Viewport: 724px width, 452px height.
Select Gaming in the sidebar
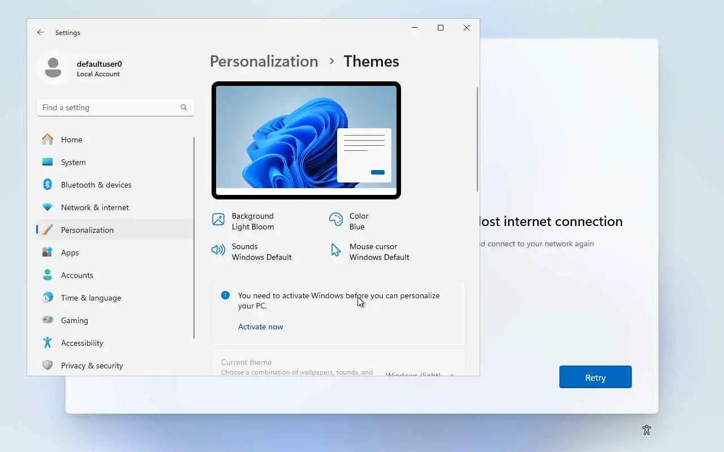115,320
